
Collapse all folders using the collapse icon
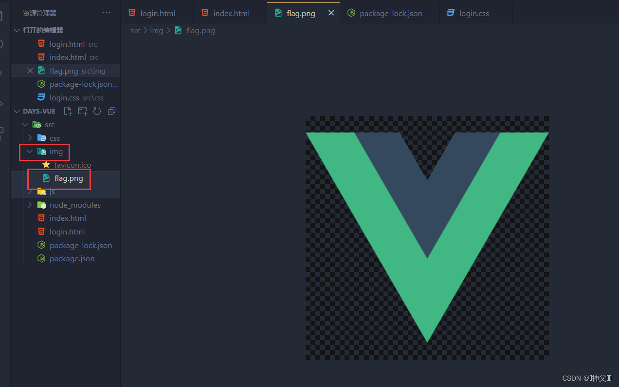click(111, 111)
